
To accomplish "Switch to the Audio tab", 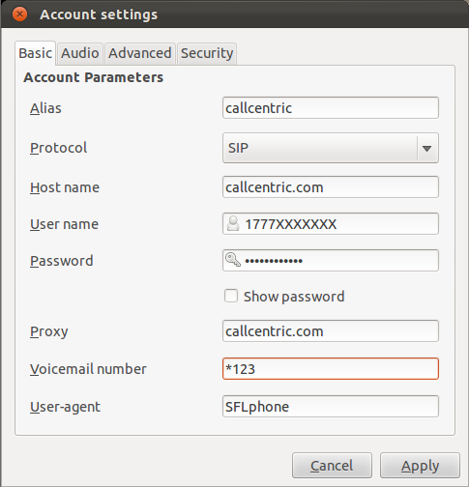I will [80, 53].
